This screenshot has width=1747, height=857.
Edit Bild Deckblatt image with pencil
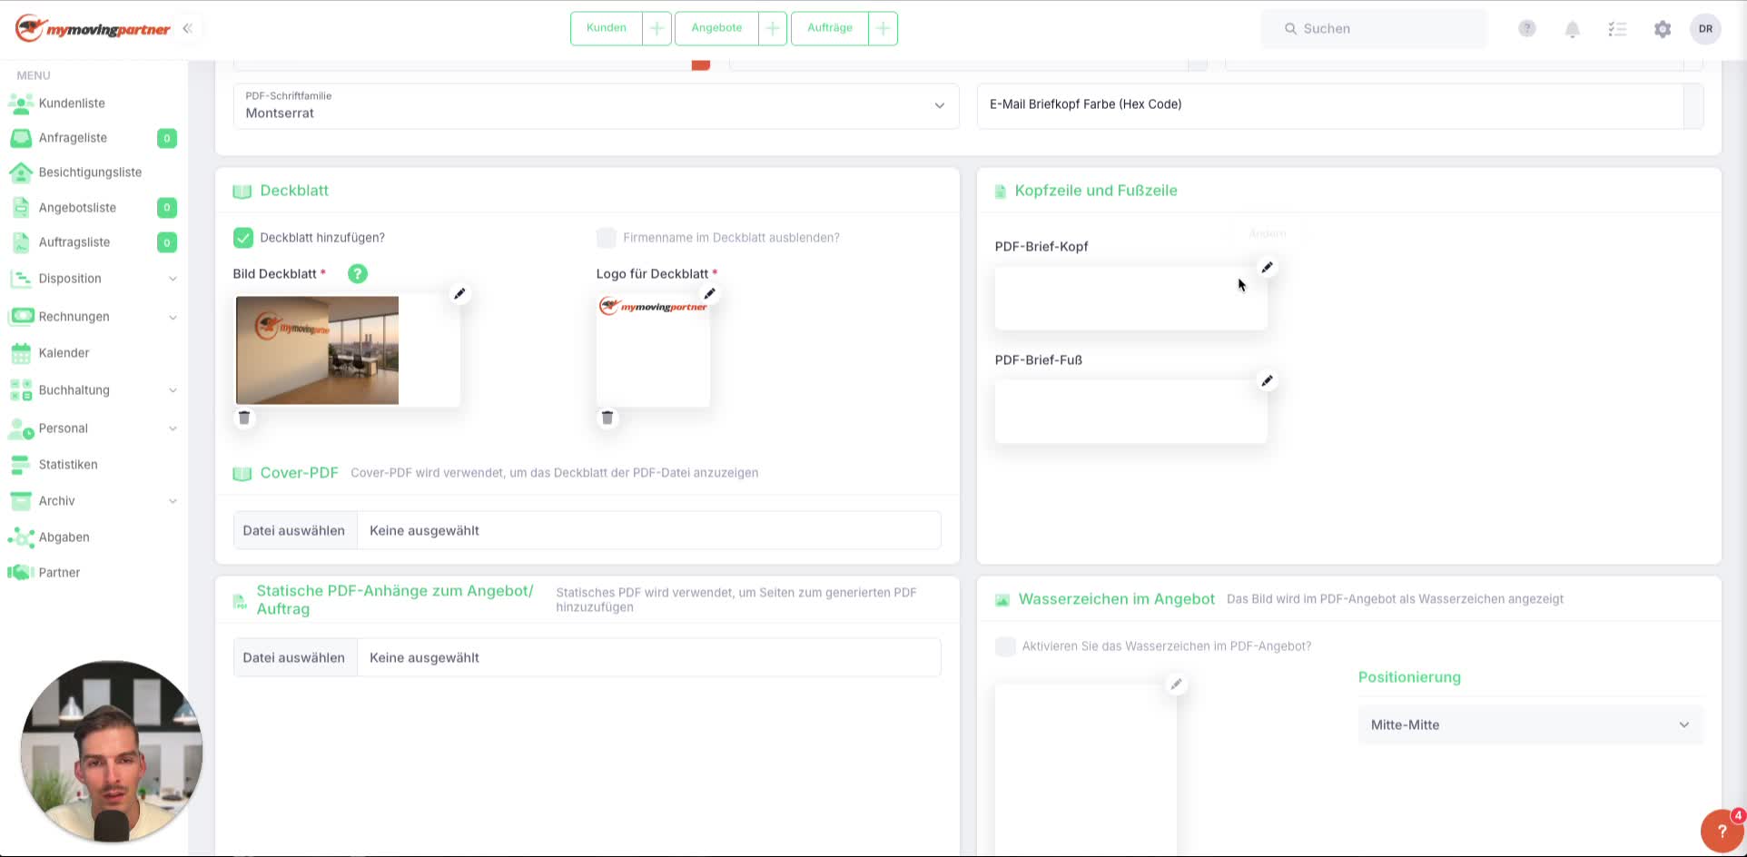459,293
